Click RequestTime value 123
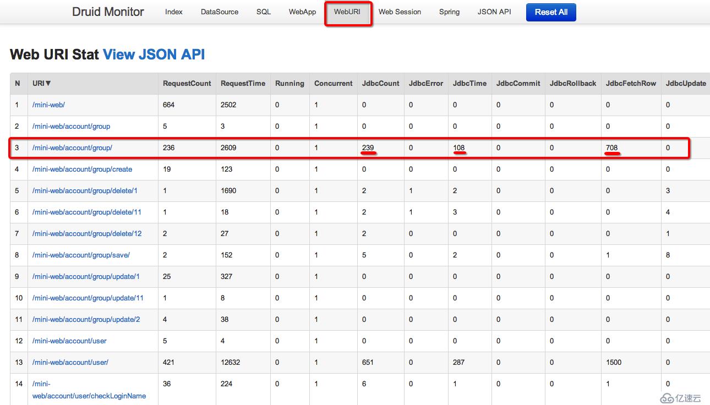This screenshot has height=405, width=710. click(x=226, y=169)
